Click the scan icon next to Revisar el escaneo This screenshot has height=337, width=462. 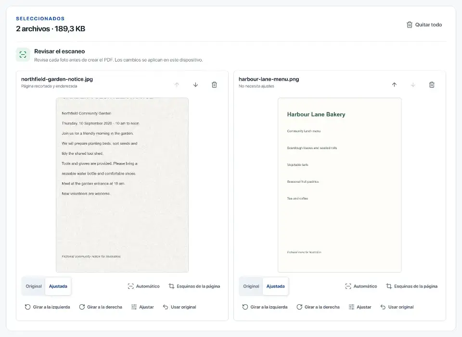[23, 54]
